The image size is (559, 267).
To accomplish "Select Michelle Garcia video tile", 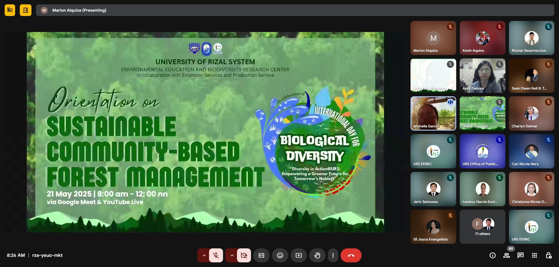I will tap(433, 113).
